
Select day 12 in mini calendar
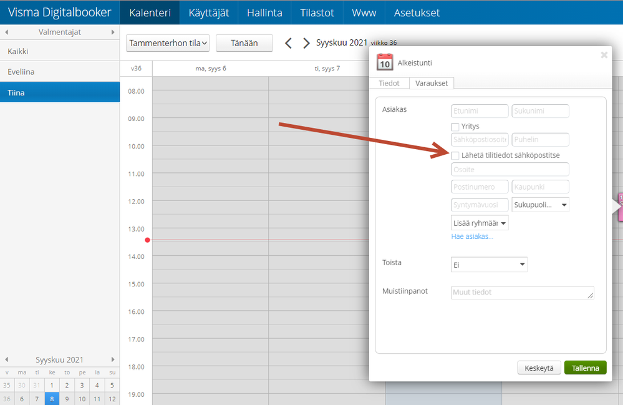pos(112,399)
